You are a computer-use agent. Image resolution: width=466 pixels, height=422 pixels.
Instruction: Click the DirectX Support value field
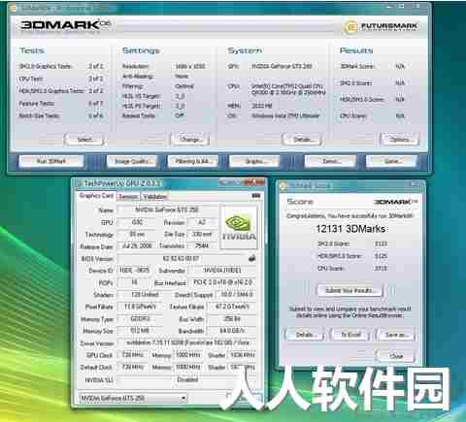[x=237, y=294]
